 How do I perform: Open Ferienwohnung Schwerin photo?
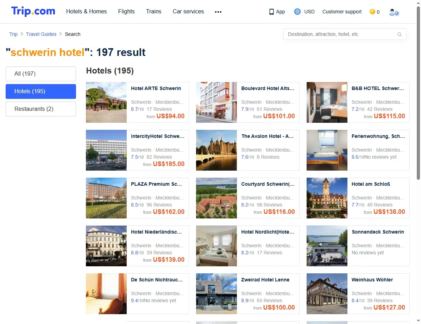tap(327, 150)
